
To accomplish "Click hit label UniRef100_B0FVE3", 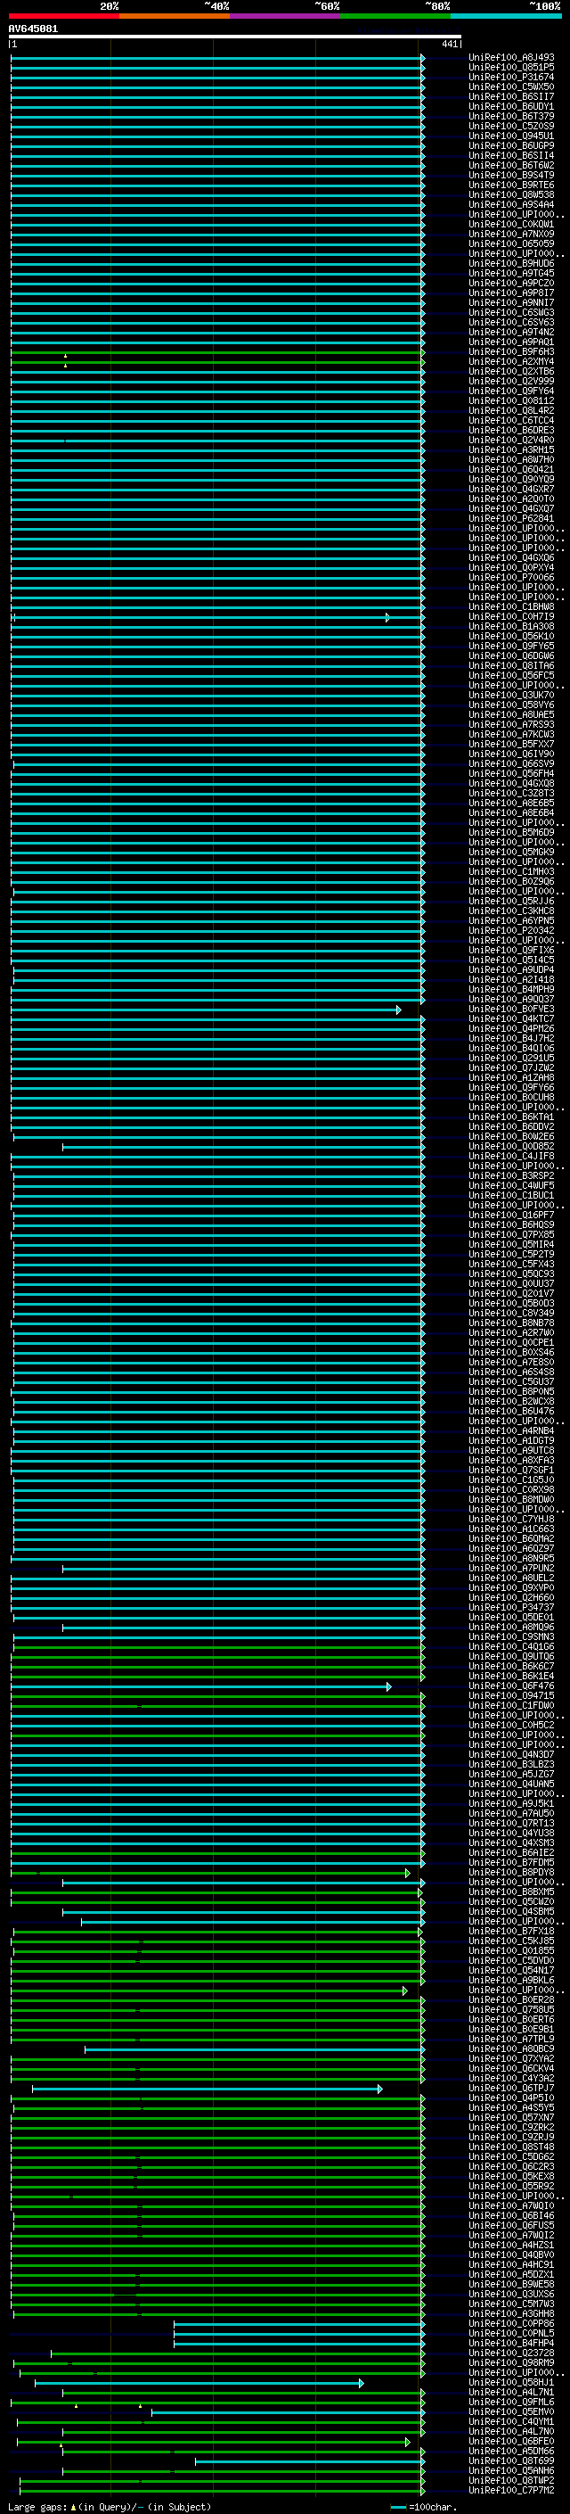I will coord(511,1010).
